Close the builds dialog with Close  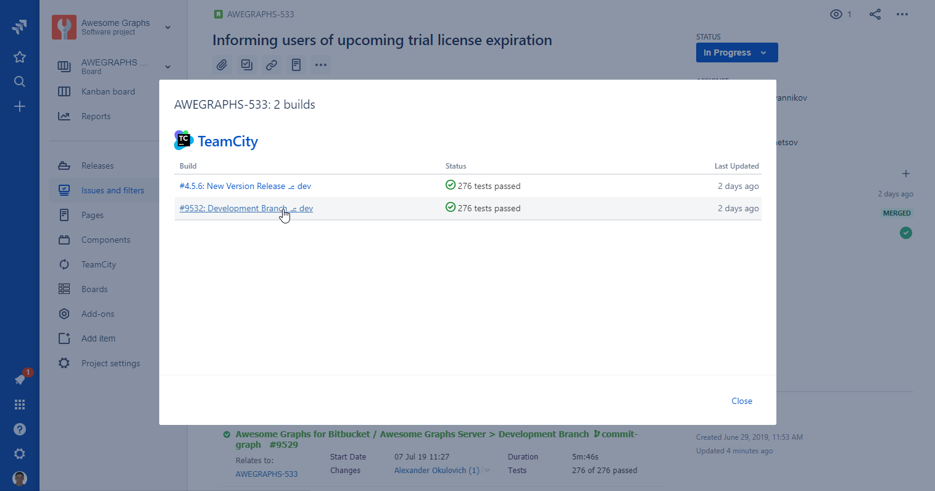click(x=741, y=401)
